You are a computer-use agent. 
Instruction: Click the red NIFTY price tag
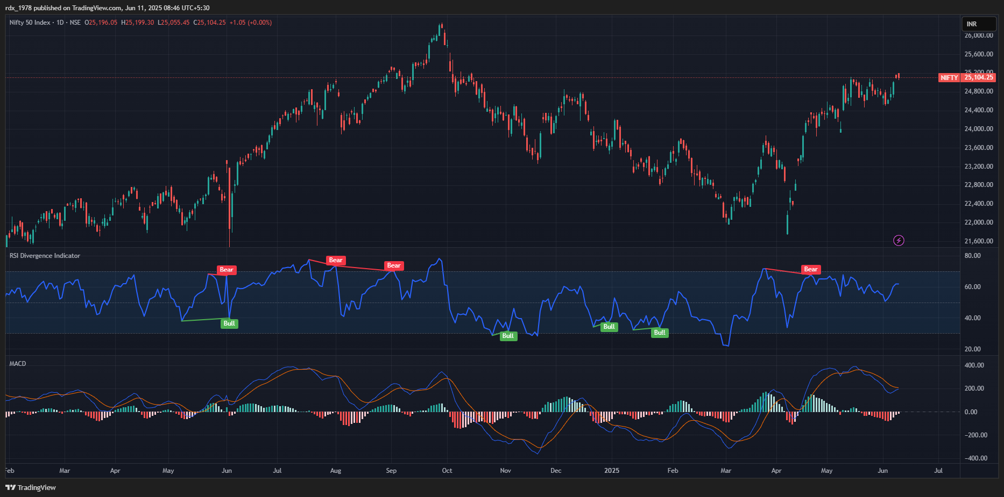click(949, 77)
